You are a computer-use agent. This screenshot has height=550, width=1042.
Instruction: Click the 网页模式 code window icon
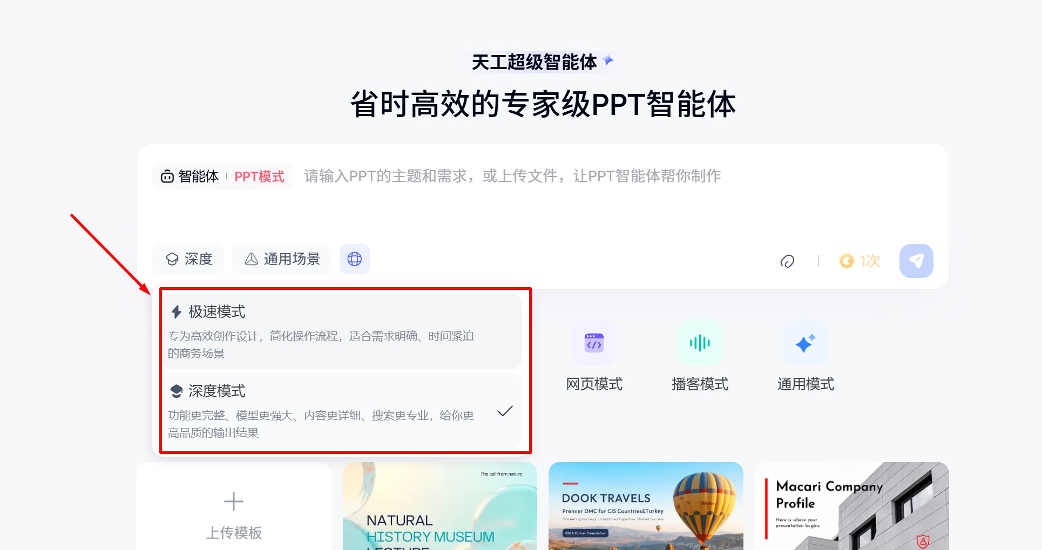(x=594, y=343)
